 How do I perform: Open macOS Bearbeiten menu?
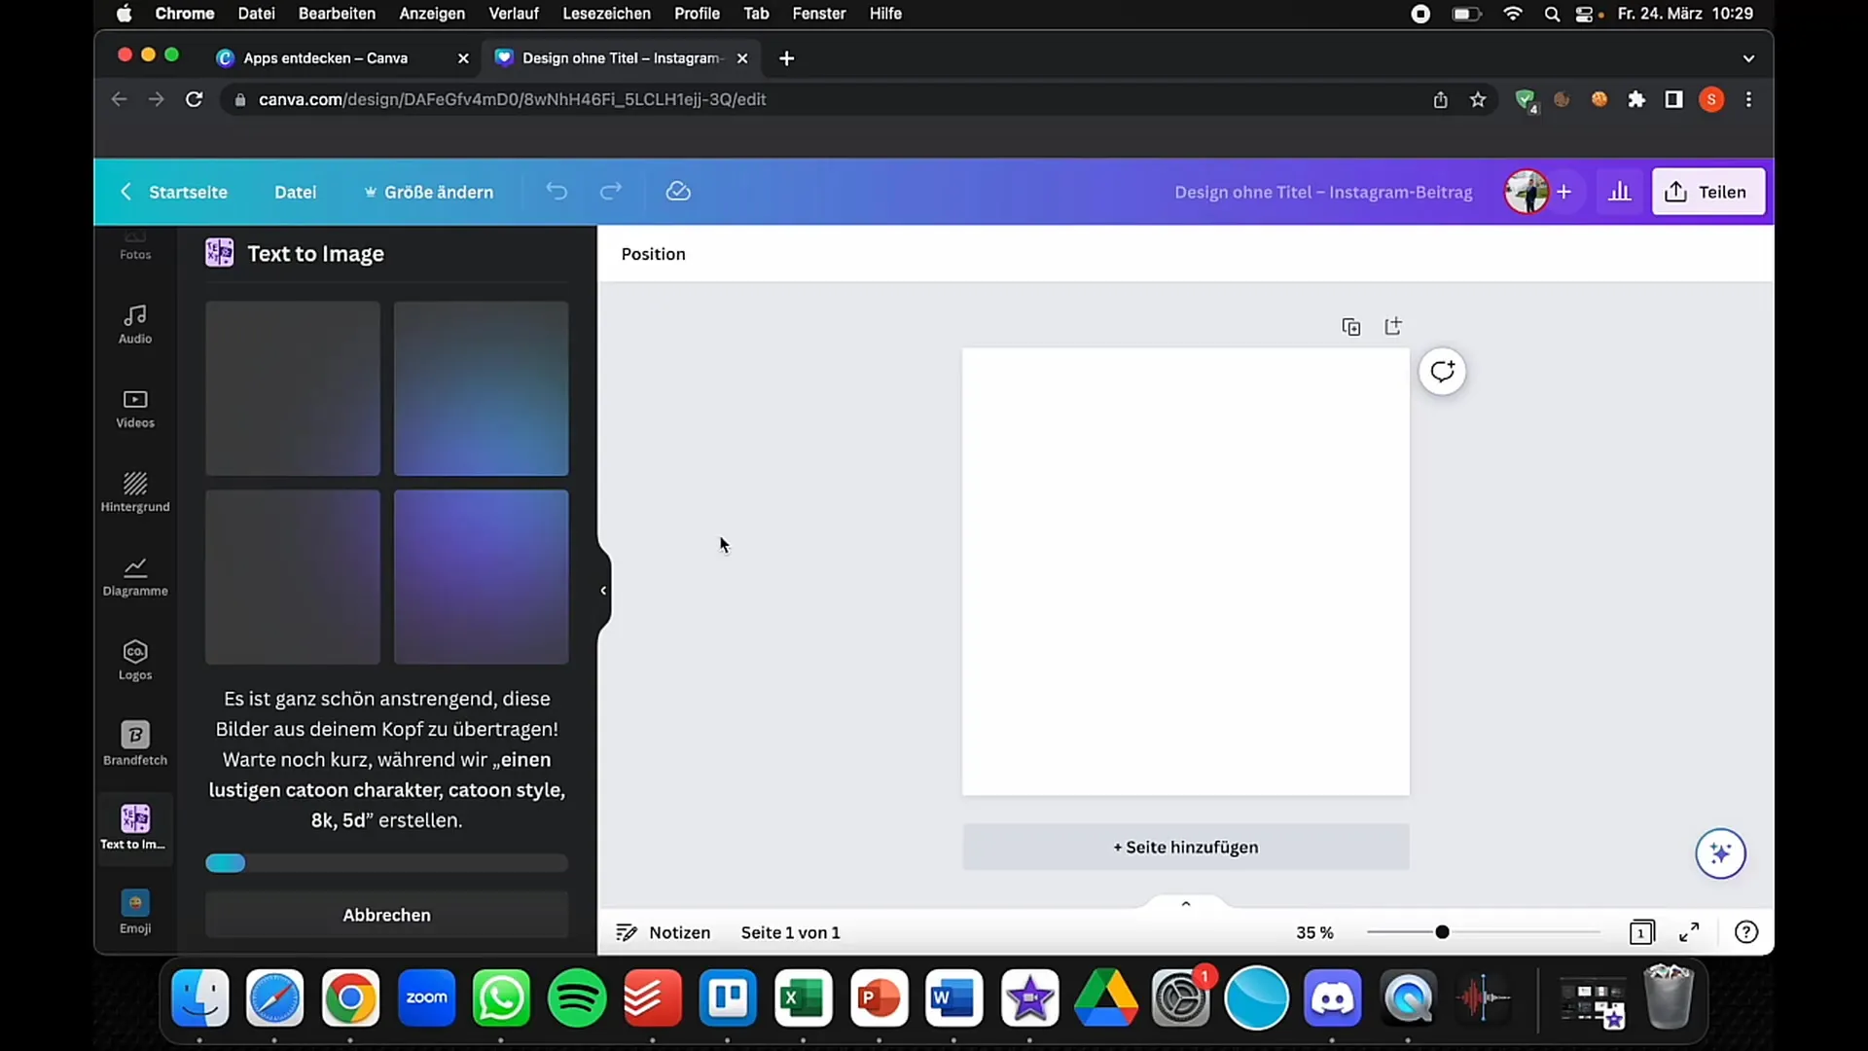(x=337, y=14)
